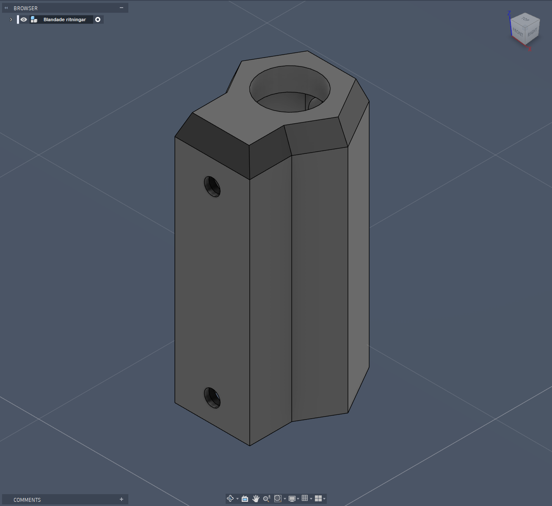The width and height of the screenshot is (552, 506).
Task: Collapse the Browser panel with double-arrow
Action: [x=6, y=8]
